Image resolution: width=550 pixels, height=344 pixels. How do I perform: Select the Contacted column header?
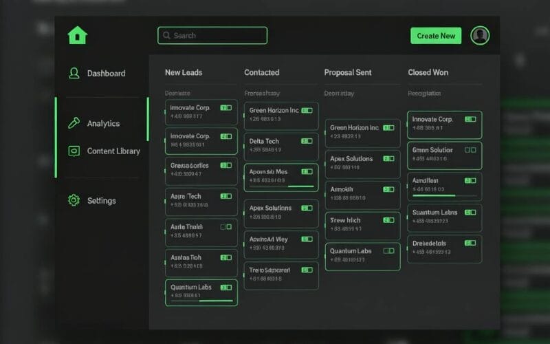click(x=262, y=72)
